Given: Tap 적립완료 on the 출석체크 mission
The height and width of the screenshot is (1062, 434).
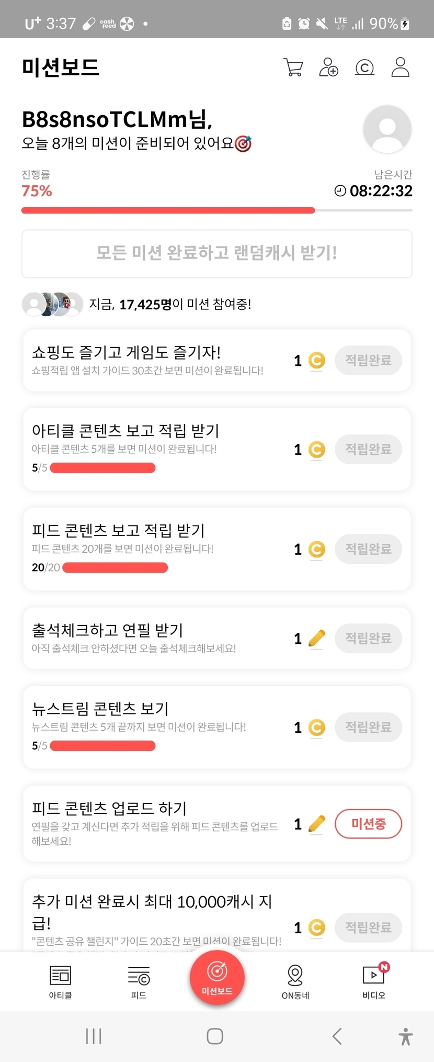Looking at the screenshot, I should coord(368,638).
